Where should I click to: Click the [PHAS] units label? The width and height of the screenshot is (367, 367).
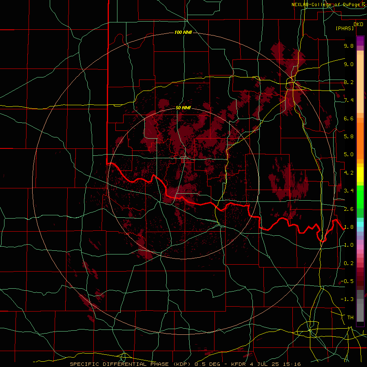pyautogui.click(x=345, y=29)
